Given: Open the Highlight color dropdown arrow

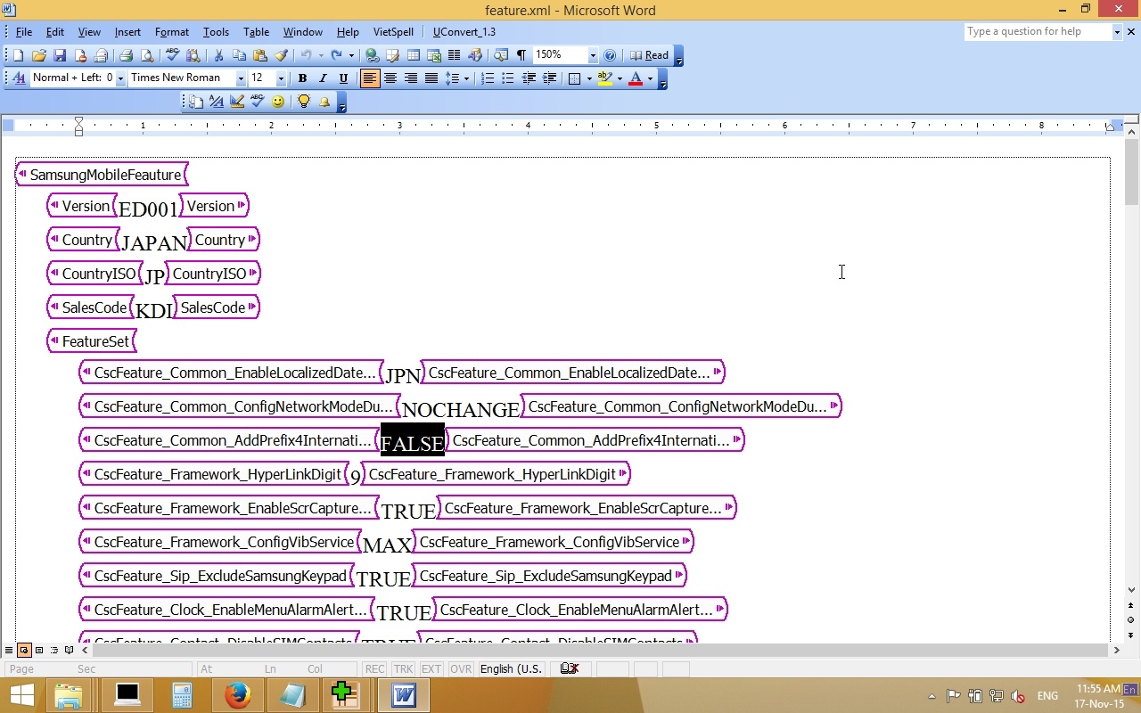Looking at the screenshot, I should coord(620,78).
